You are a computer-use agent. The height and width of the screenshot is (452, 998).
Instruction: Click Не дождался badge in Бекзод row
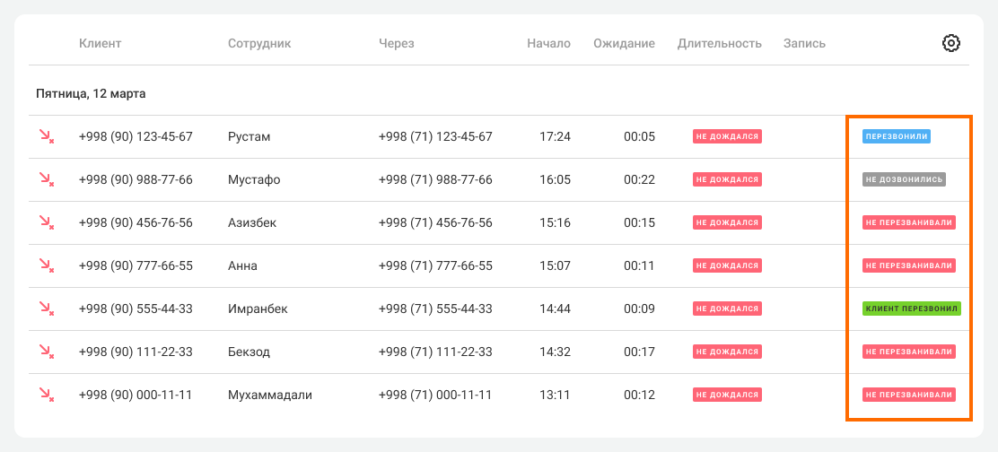[x=727, y=352]
